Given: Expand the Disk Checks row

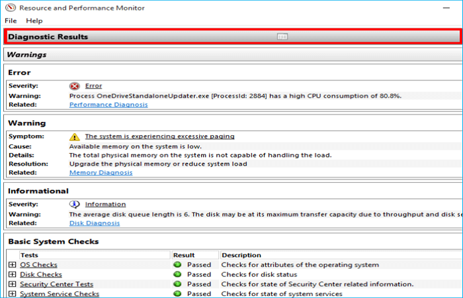Looking at the screenshot, I should tap(12, 274).
